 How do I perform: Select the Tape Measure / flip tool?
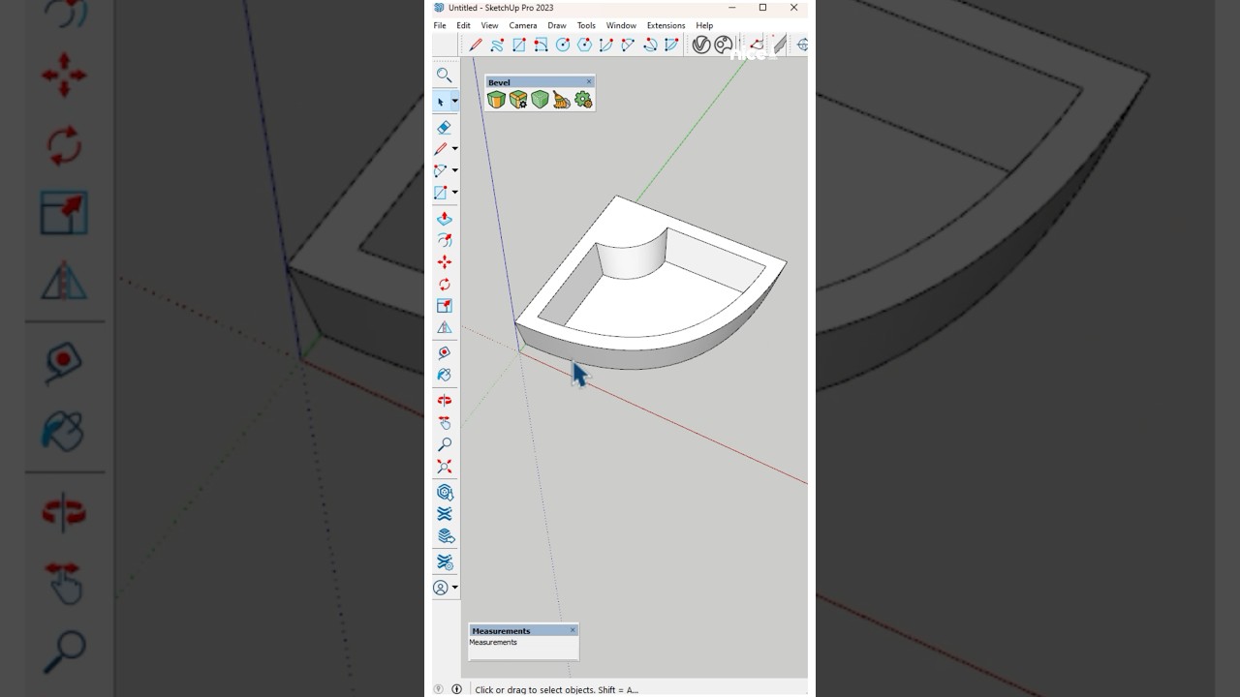[444, 328]
